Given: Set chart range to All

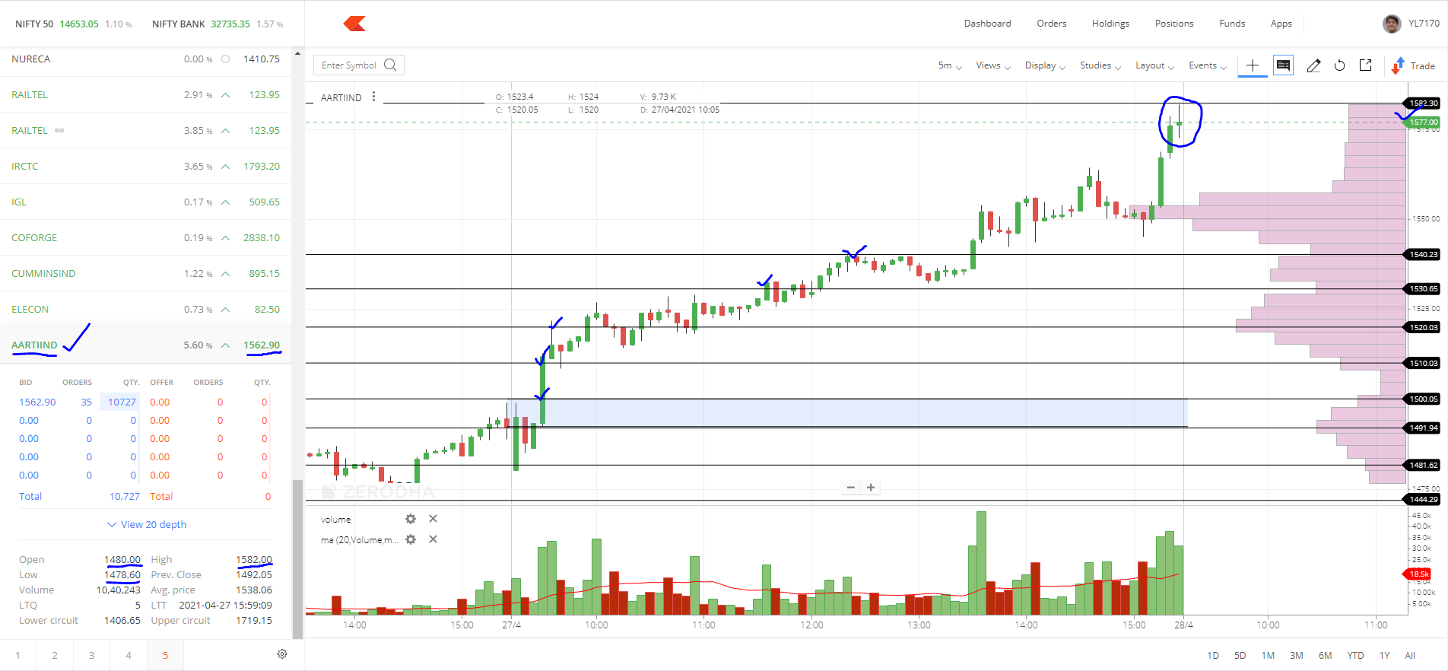Looking at the screenshot, I should pos(1410,655).
